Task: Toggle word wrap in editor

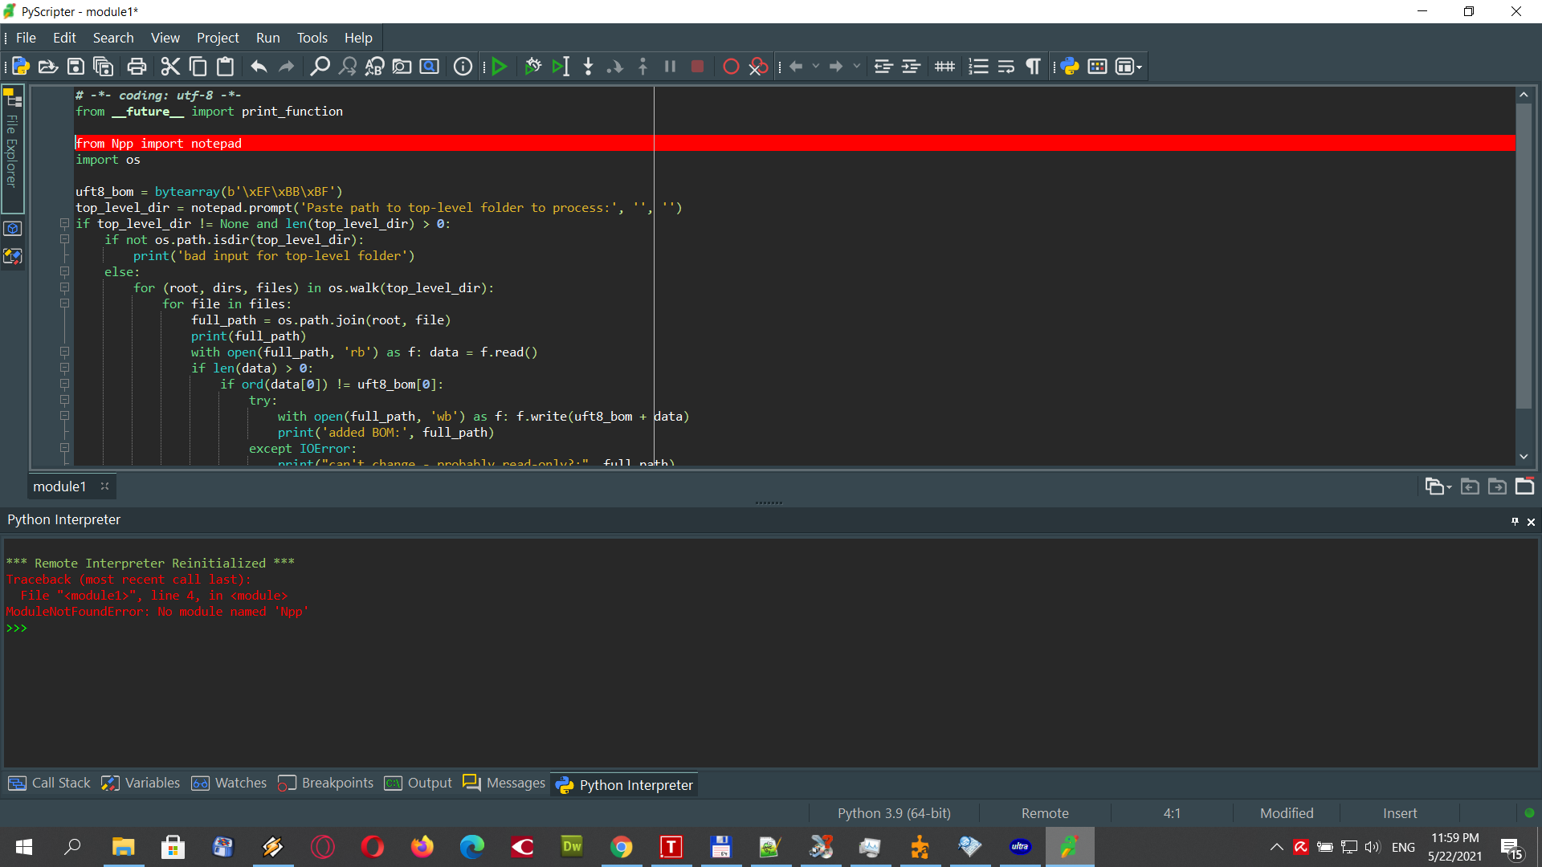Action: coord(1006,67)
